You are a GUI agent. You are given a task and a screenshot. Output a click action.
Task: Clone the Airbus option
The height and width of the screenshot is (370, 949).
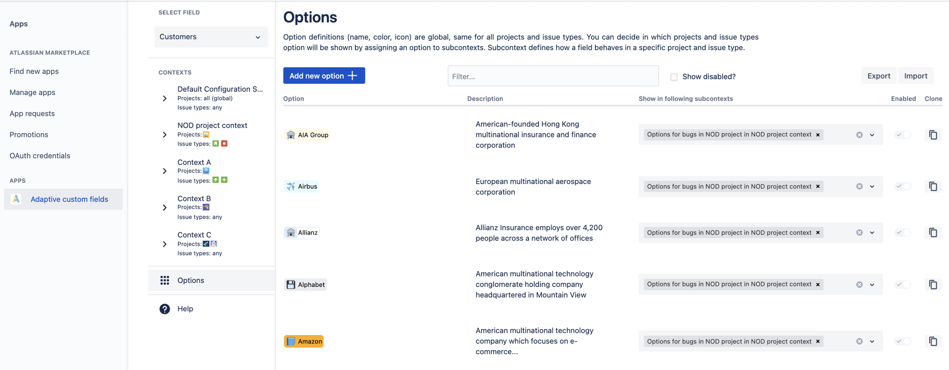pos(933,186)
